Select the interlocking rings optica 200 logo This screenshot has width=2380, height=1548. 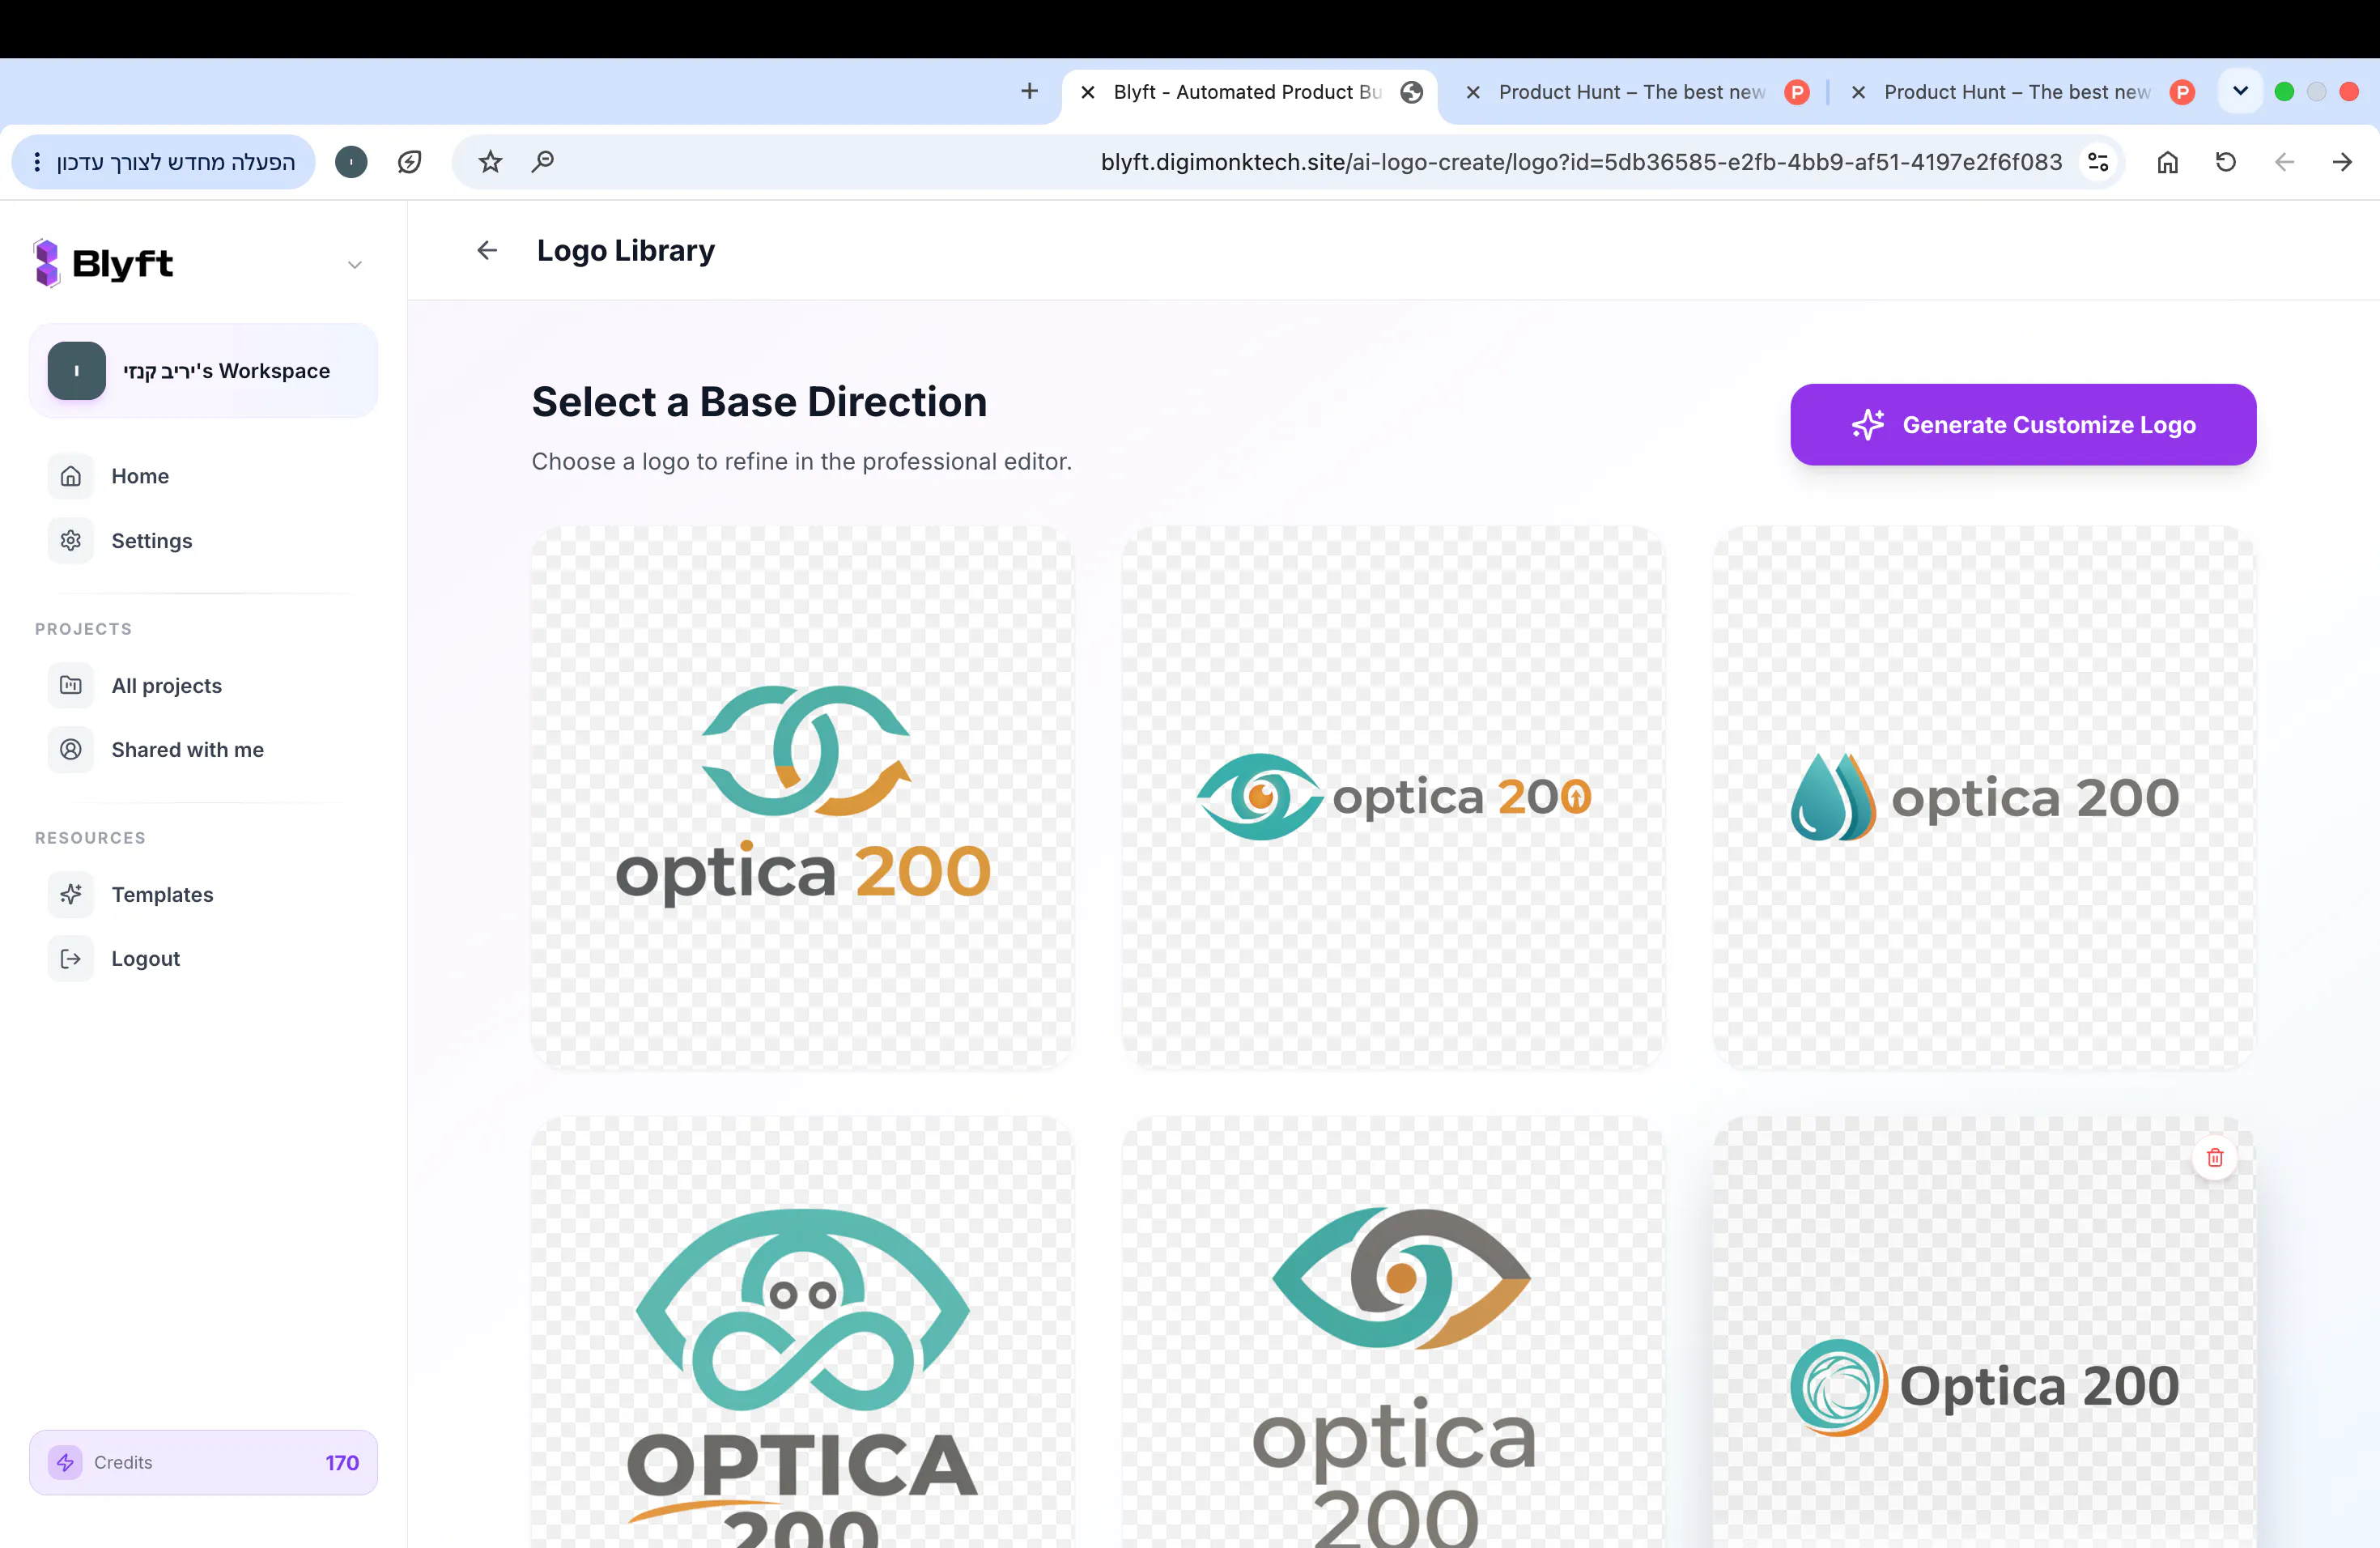point(802,798)
